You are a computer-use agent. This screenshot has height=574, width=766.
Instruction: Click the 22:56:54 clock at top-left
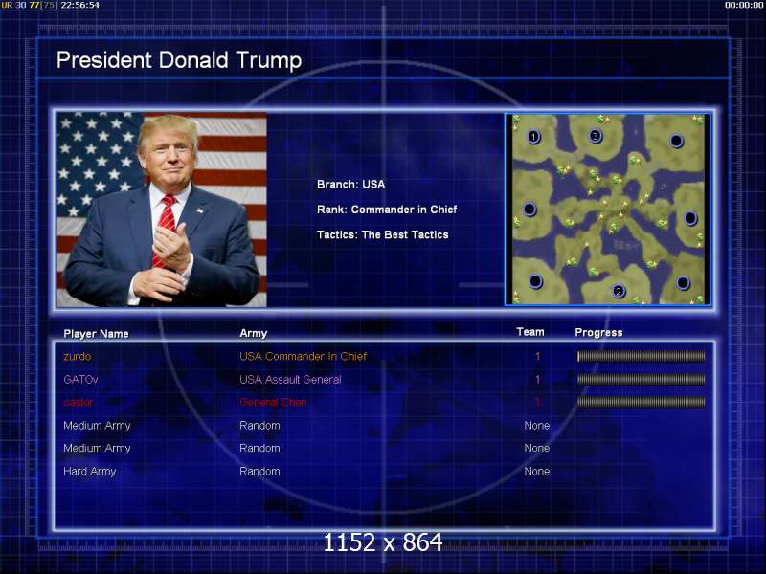[79, 5]
